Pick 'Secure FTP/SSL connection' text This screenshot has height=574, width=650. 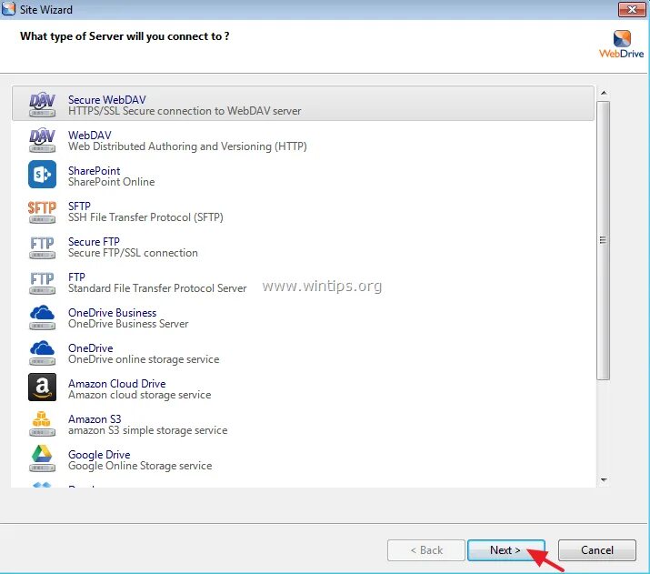[x=133, y=253]
